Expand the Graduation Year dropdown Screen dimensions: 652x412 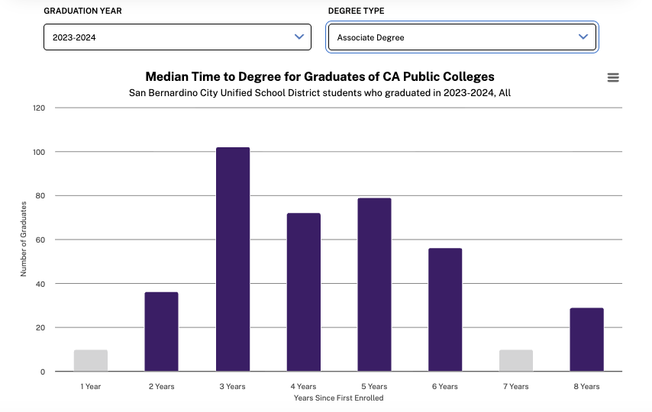click(x=177, y=37)
